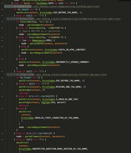The width and height of the screenshot is (131, 153).
Task: Click the INCORRECTLY_OPENED_COMMENT error code
Action: click(x=72, y=62)
